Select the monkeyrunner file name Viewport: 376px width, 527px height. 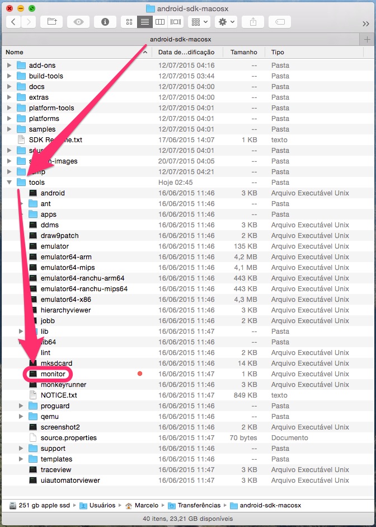point(63,385)
